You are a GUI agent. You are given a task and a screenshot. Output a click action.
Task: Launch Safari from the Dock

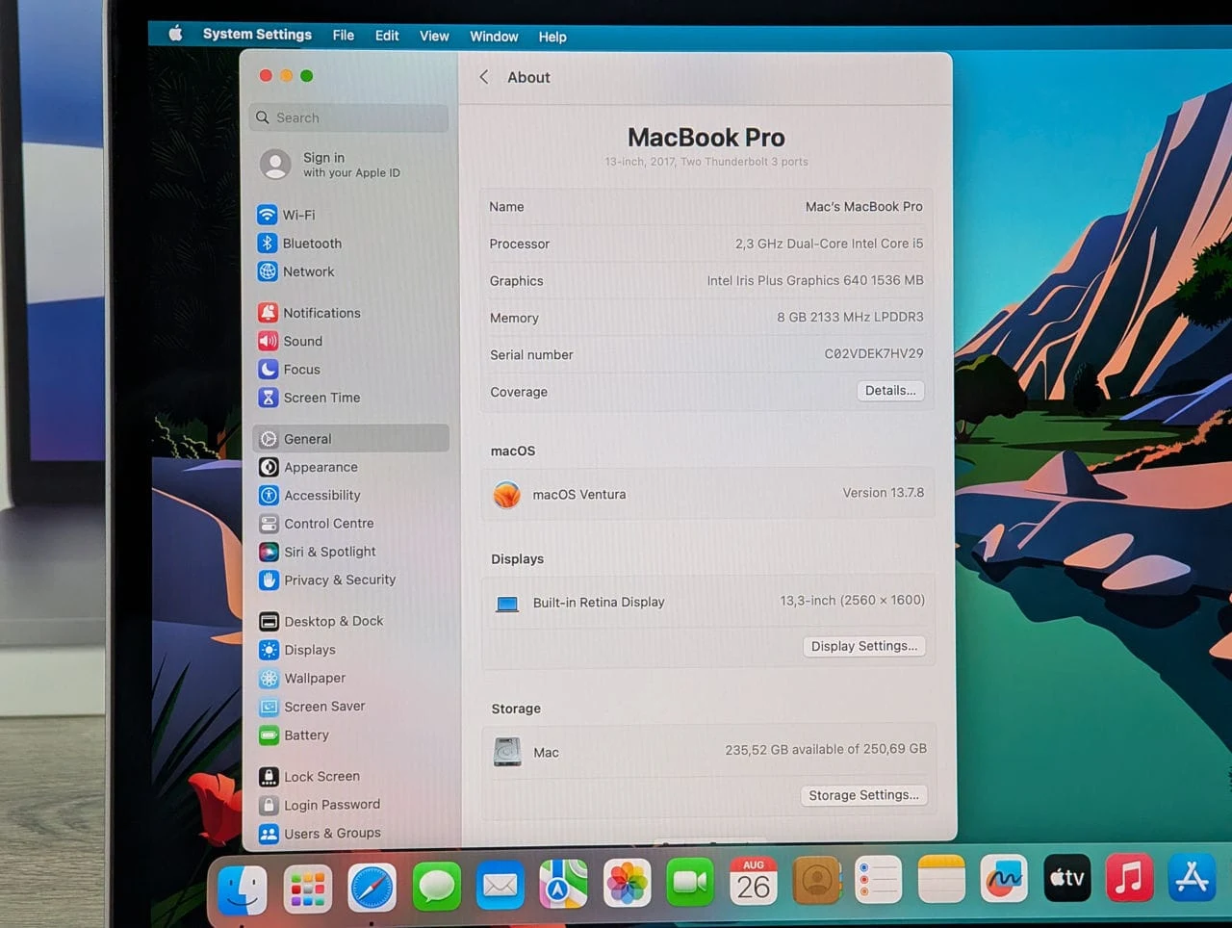coord(372,888)
